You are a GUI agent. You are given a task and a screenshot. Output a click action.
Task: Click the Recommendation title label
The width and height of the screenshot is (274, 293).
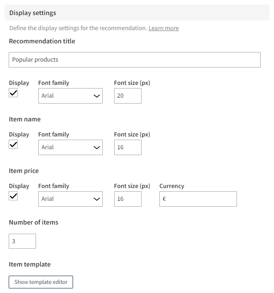[42, 41]
